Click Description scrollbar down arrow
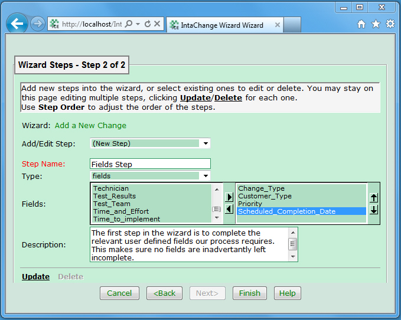The height and width of the screenshot is (320, 401). (x=293, y=257)
